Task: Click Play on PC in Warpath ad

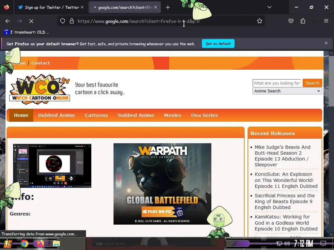Action: (x=162, y=212)
